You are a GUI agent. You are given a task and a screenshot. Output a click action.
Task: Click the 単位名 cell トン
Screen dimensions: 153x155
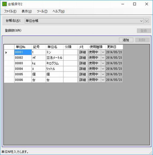(55, 52)
